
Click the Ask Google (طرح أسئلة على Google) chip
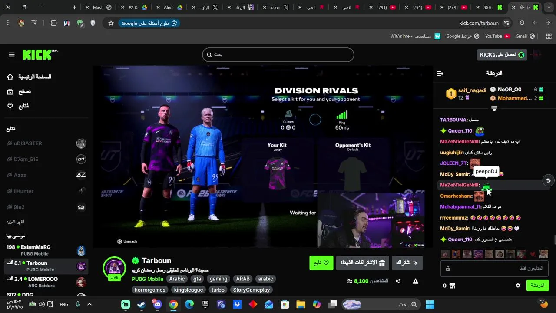click(149, 23)
